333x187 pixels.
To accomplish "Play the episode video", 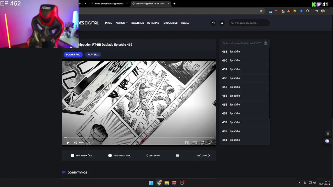I will (68, 143).
